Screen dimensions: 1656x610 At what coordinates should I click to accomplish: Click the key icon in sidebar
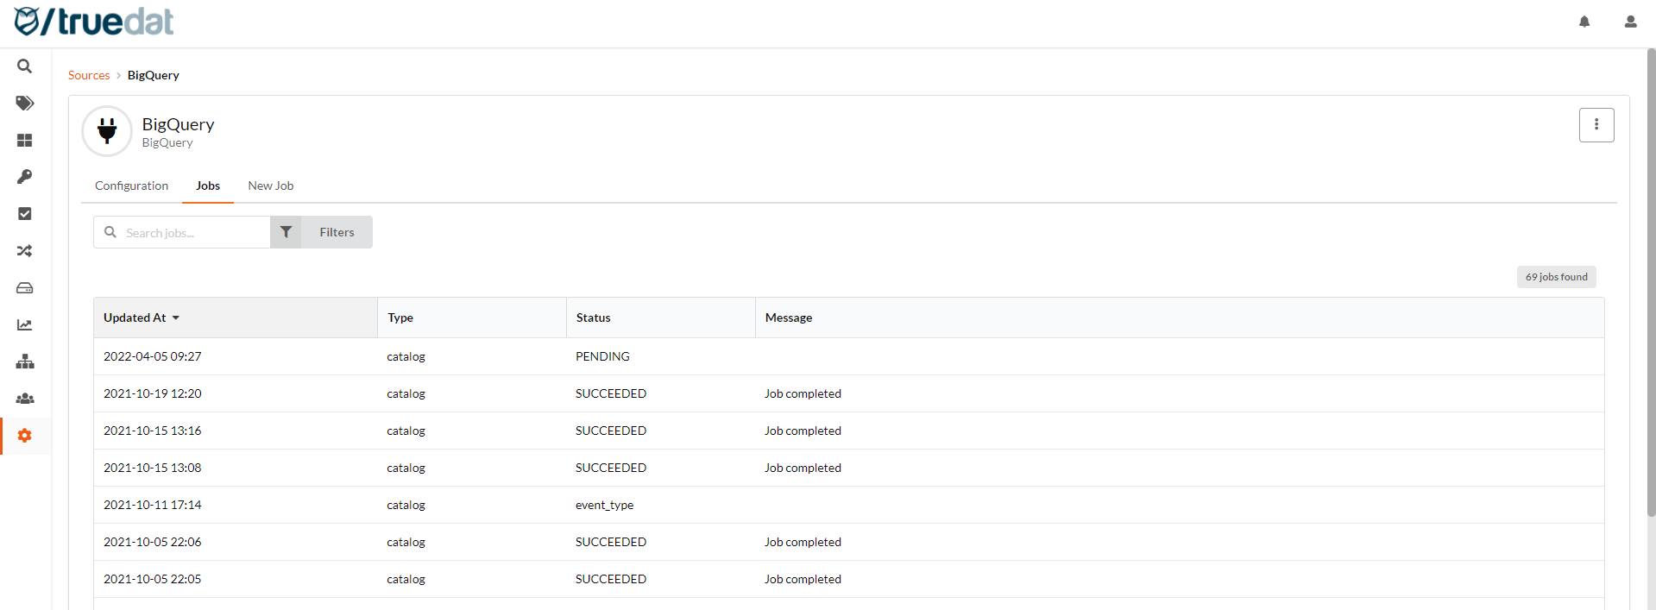[25, 177]
